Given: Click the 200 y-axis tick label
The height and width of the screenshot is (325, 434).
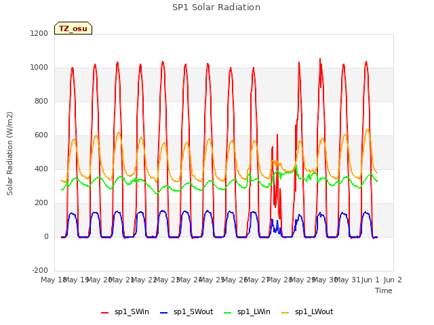Looking at the screenshot, I should pos(41,203).
